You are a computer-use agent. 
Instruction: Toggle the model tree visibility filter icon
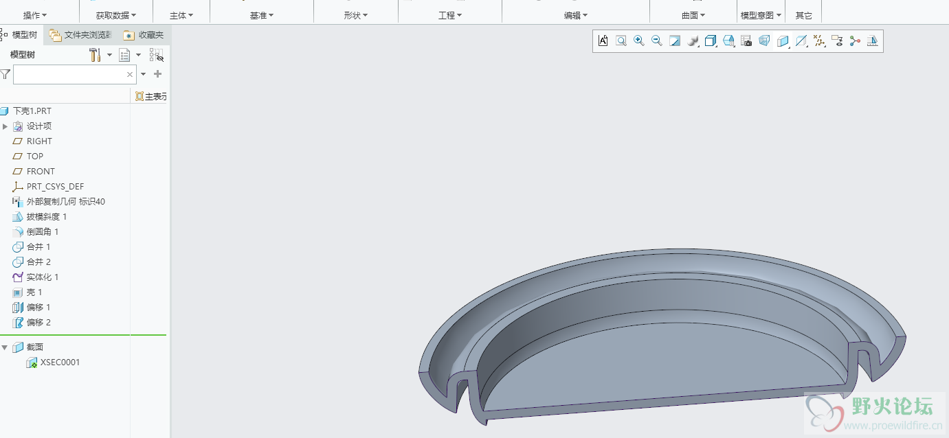(x=157, y=55)
